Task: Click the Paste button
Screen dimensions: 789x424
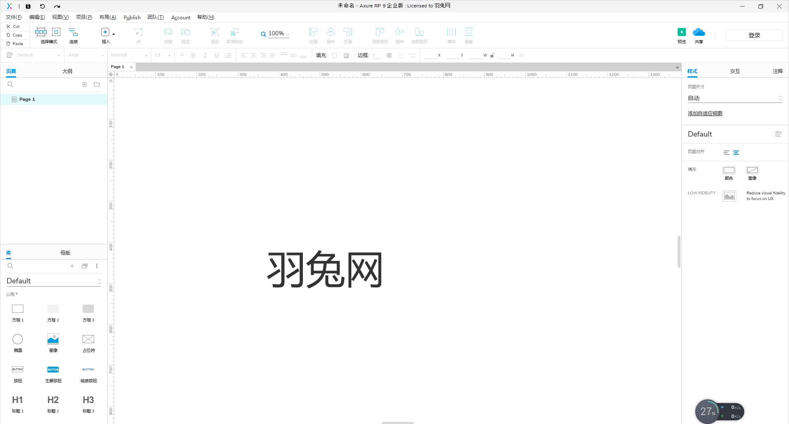Action: (x=15, y=43)
